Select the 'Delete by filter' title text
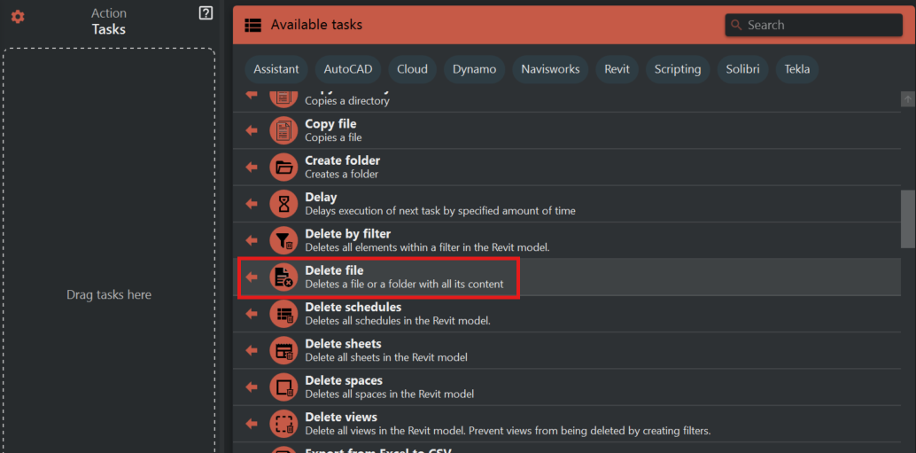916x453 pixels. [347, 234]
